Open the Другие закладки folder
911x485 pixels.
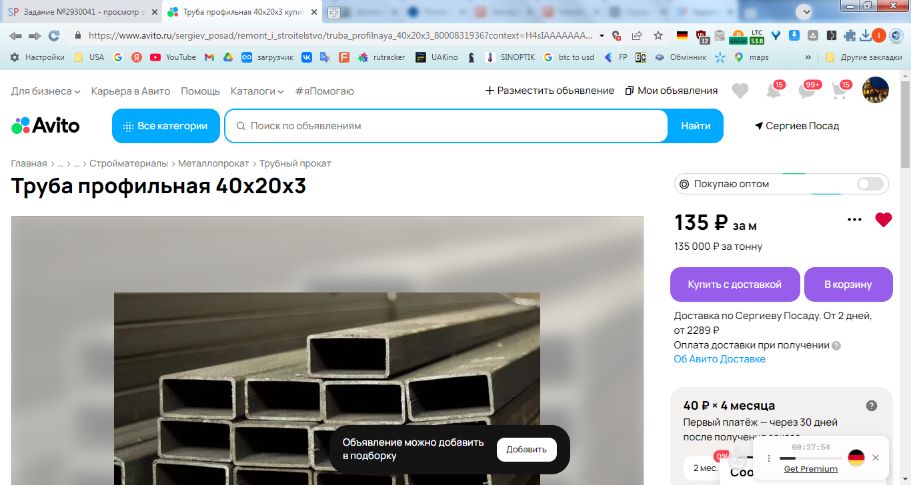click(864, 57)
